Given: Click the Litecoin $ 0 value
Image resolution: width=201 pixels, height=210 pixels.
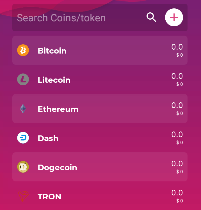Looking at the screenshot, I should pyautogui.click(x=180, y=84).
